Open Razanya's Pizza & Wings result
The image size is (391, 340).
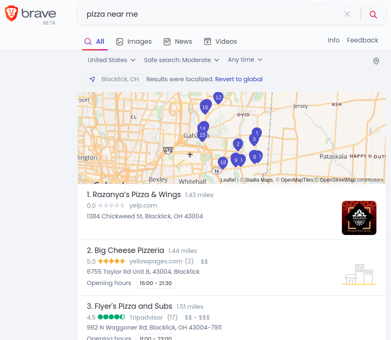coord(134,195)
